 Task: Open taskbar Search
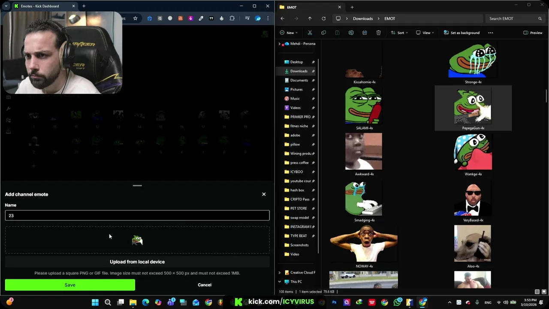tap(108, 302)
